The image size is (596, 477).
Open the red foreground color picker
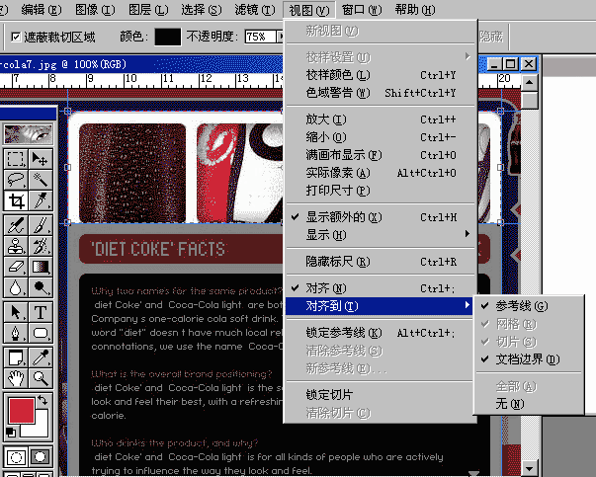tap(22, 410)
